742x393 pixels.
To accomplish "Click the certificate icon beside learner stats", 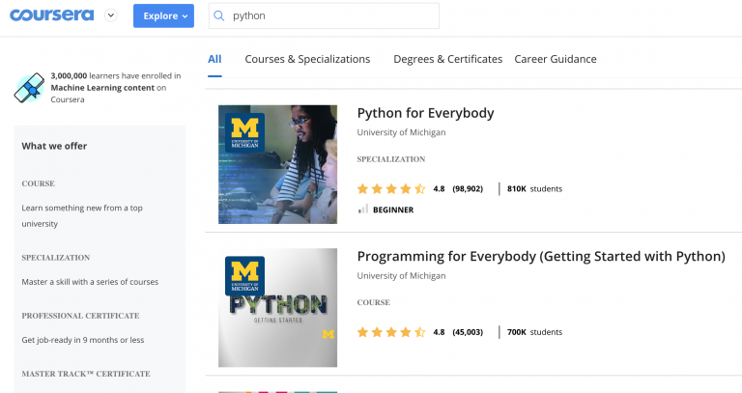I will [x=29, y=88].
